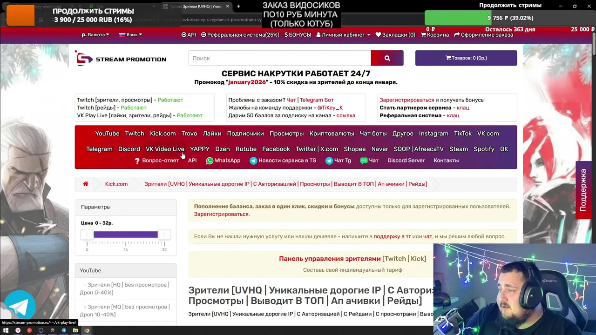Select Steam category in menu
Screen dimensions: 596x335
[459, 149]
